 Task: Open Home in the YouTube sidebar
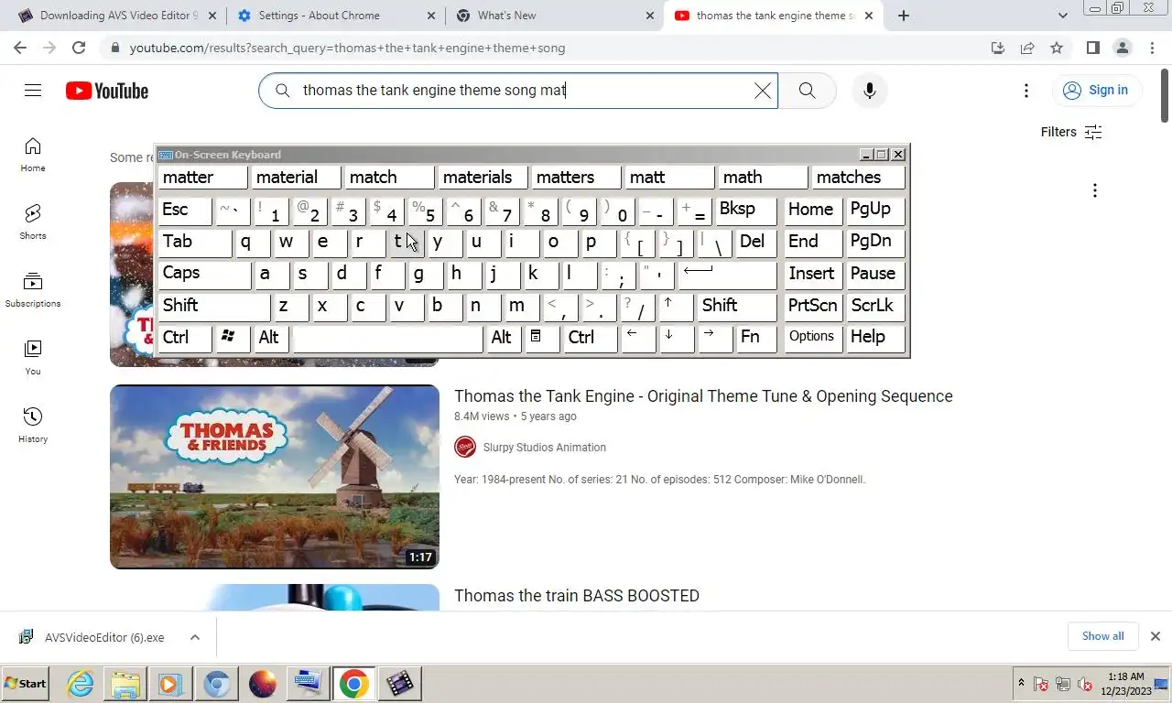click(33, 155)
